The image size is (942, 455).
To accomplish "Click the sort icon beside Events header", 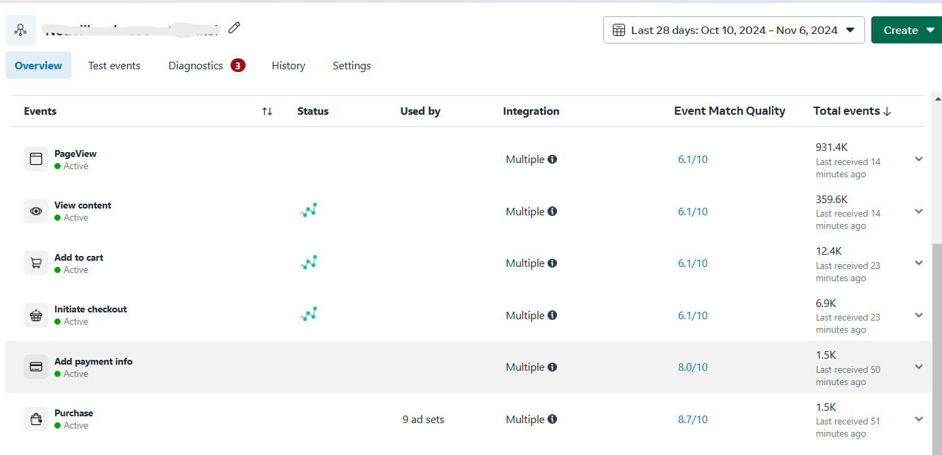I will pos(267,111).
